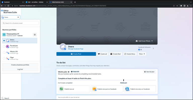
Task: Click the Search for a business asset field
Action: coord(20,23)
